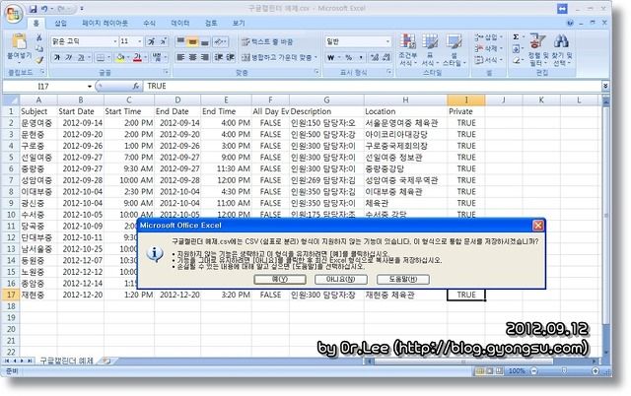
Task: Toggle bold formatting (가)
Action: (57, 58)
